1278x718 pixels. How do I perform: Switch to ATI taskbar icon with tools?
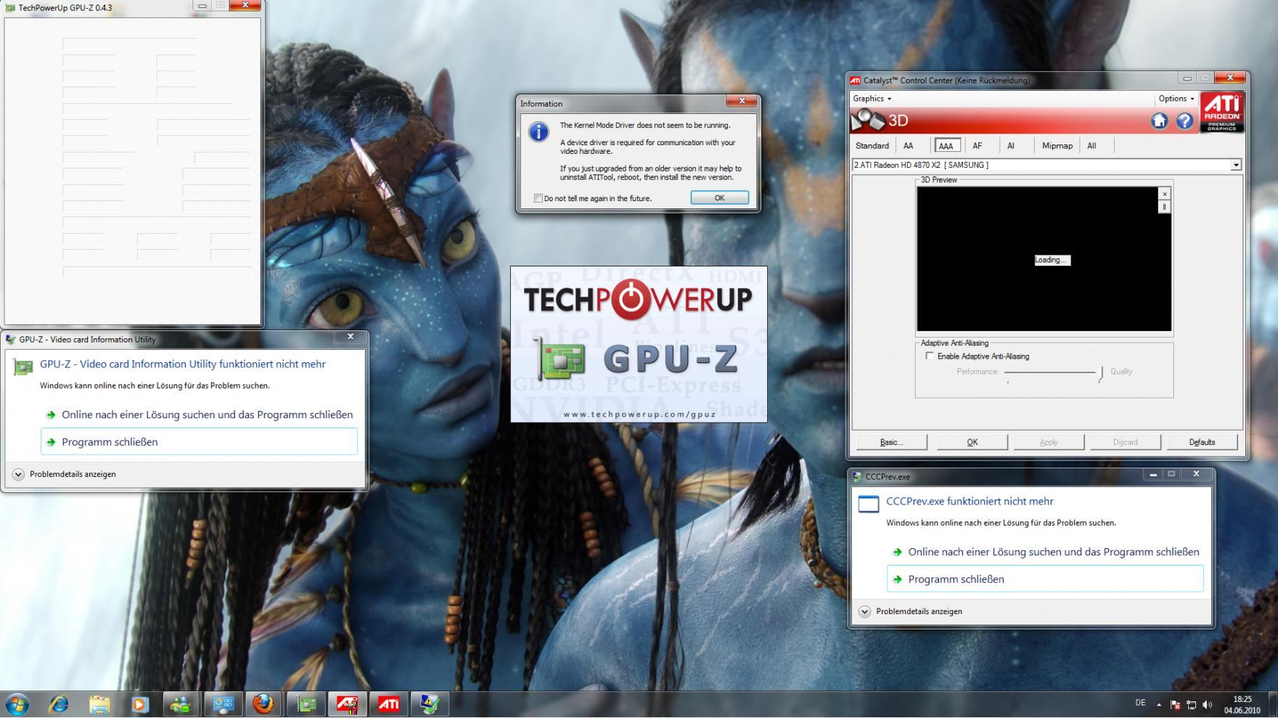click(347, 704)
